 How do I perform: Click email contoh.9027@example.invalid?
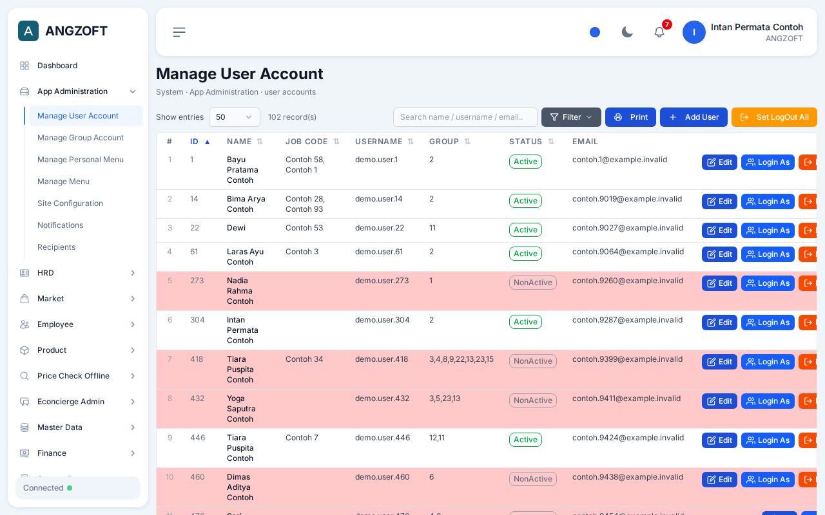coord(628,228)
